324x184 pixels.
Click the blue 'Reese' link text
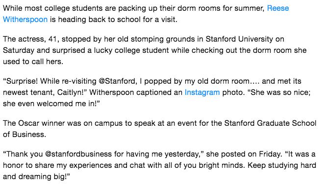click(278, 8)
